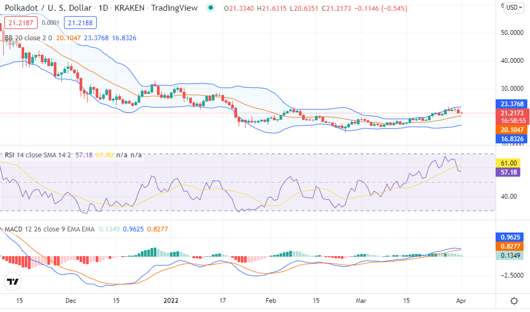This screenshot has width=530, height=312.
Task: Click the RSI SMA value 61.00 in legend
Action: (104, 155)
